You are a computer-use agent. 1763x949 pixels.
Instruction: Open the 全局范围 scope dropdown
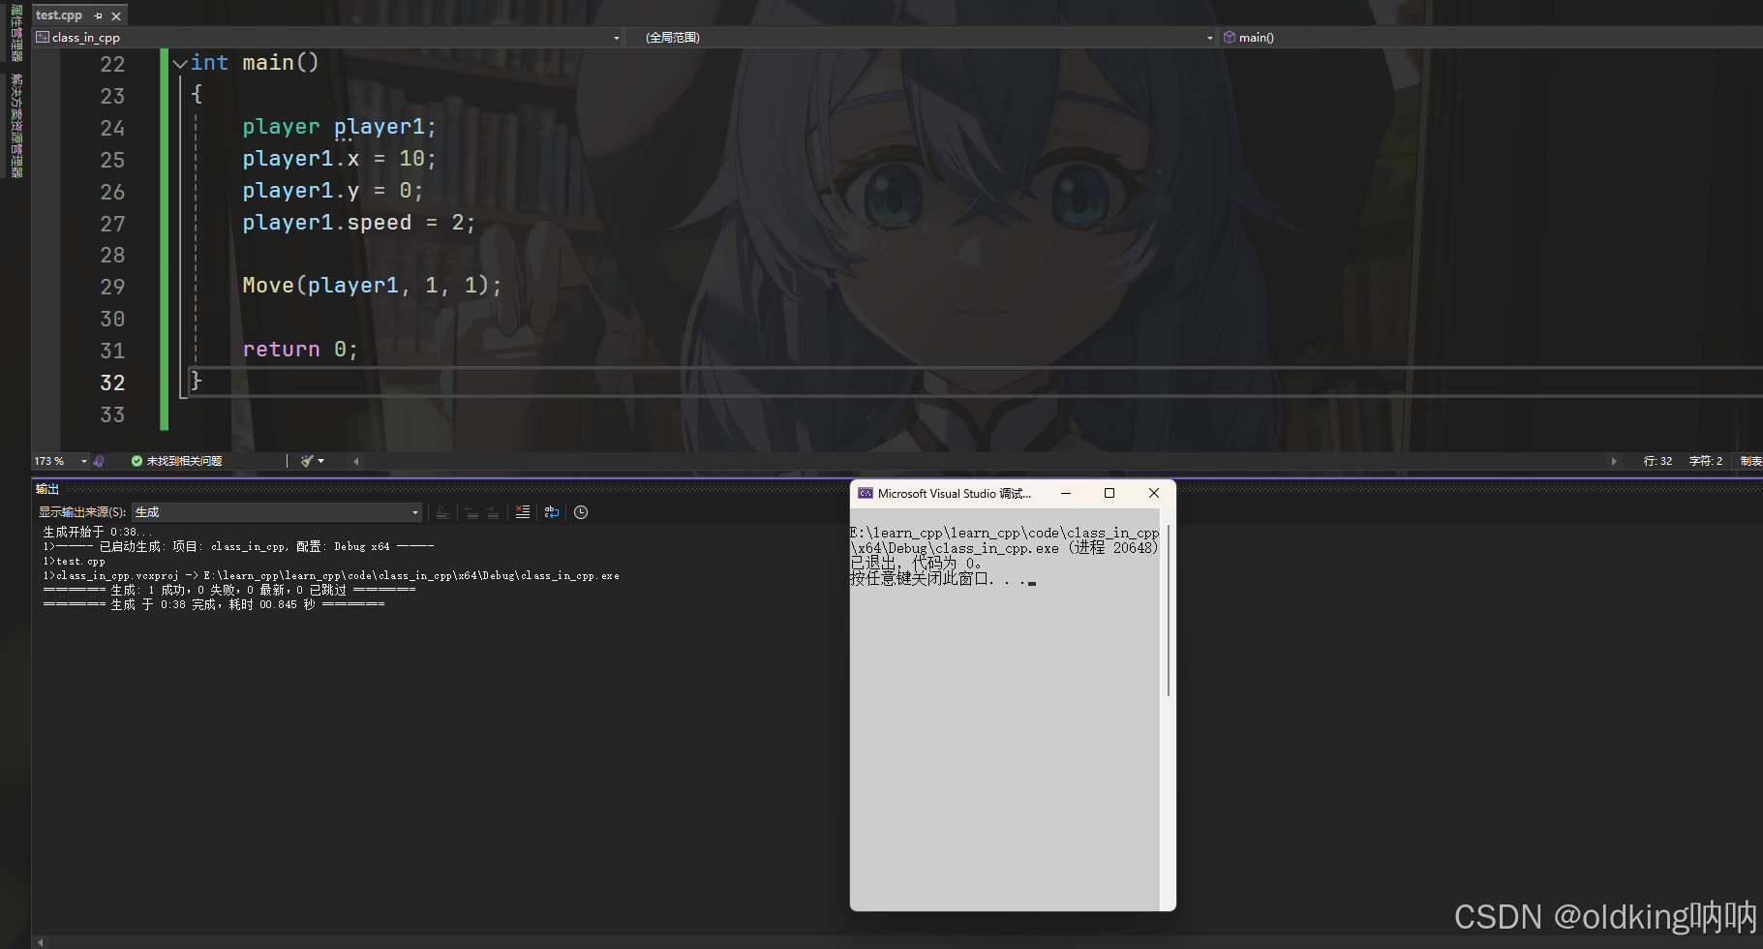(1209, 38)
